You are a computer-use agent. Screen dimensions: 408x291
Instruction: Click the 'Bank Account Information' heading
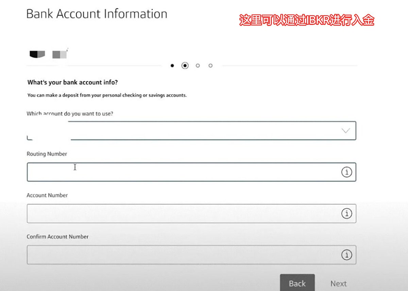pos(97,14)
